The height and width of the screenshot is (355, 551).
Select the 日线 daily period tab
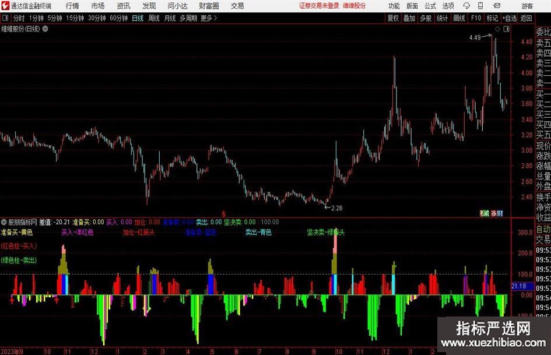coord(138,18)
